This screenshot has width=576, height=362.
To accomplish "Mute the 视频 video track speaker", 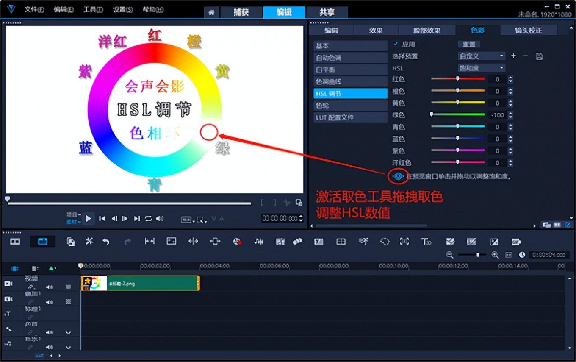I will 49,287.
